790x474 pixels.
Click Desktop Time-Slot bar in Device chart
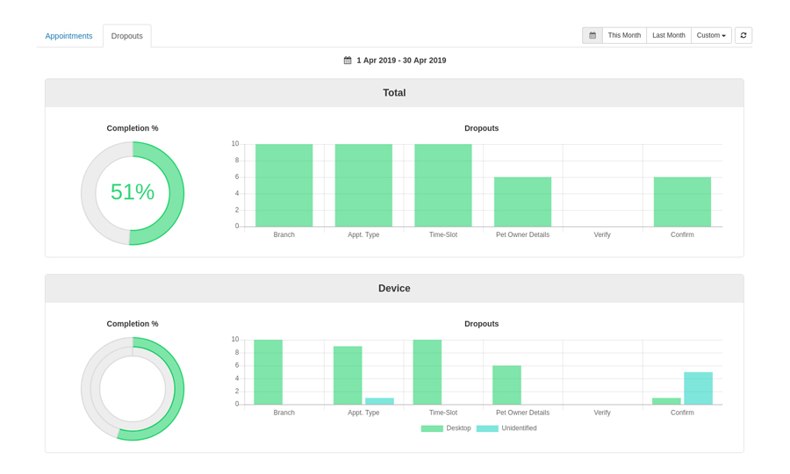pos(427,372)
